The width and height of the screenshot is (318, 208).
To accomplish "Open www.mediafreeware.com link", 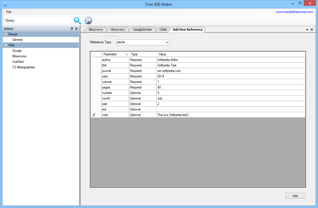I will [x=294, y=12].
